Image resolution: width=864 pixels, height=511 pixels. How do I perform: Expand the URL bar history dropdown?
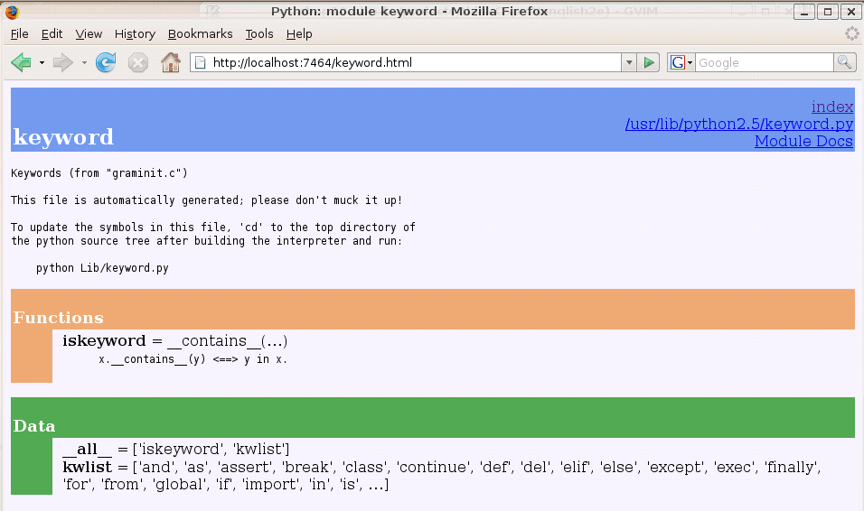click(629, 62)
